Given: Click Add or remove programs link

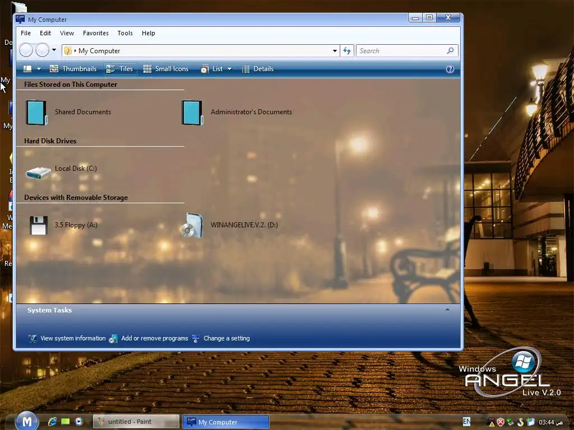Looking at the screenshot, I should 155,339.
